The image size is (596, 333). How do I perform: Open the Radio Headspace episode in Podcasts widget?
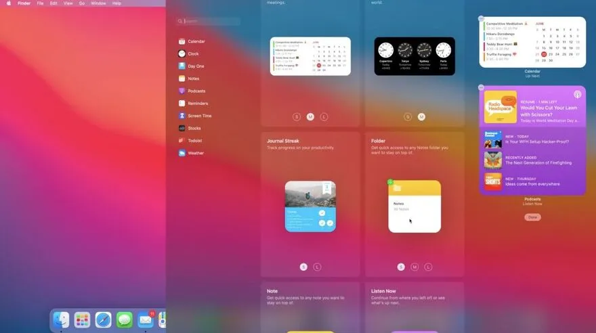tap(532, 107)
